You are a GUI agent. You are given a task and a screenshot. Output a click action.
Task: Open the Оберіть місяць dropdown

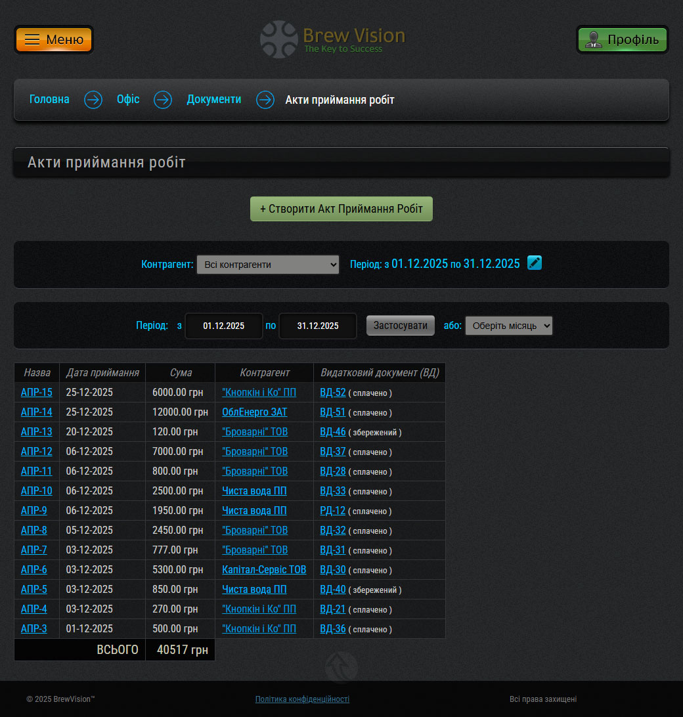[508, 326]
